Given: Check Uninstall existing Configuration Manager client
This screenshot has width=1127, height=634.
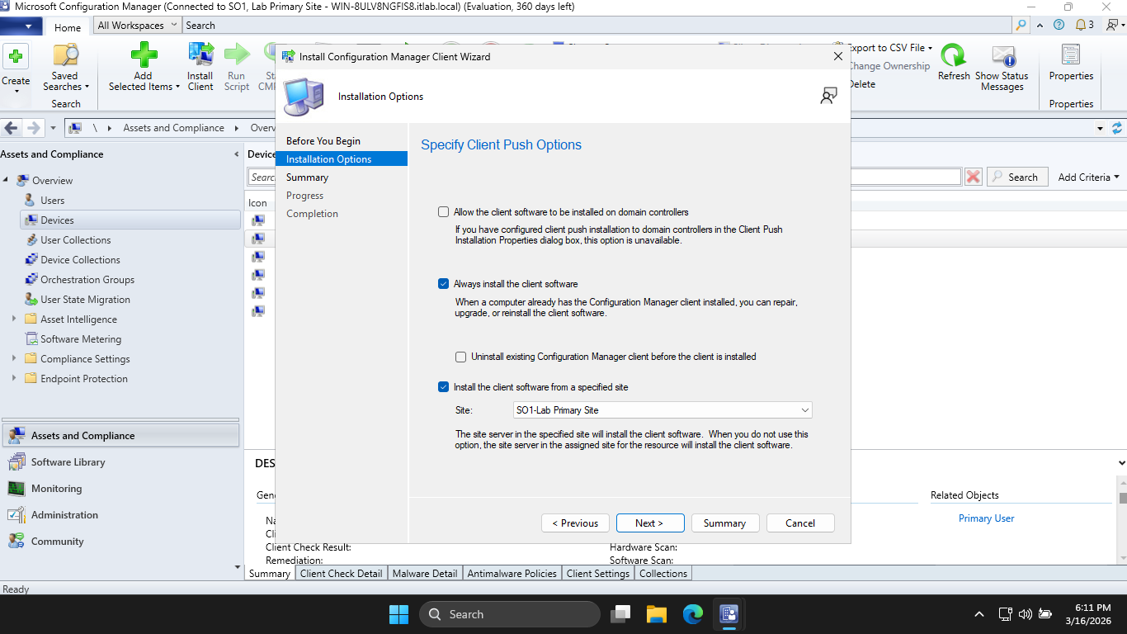Looking at the screenshot, I should click(461, 357).
